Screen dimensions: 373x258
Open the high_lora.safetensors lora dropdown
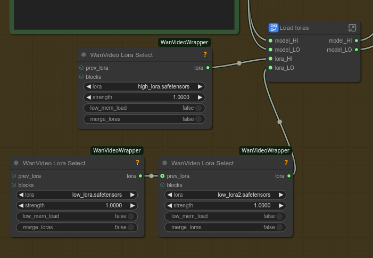click(144, 86)
